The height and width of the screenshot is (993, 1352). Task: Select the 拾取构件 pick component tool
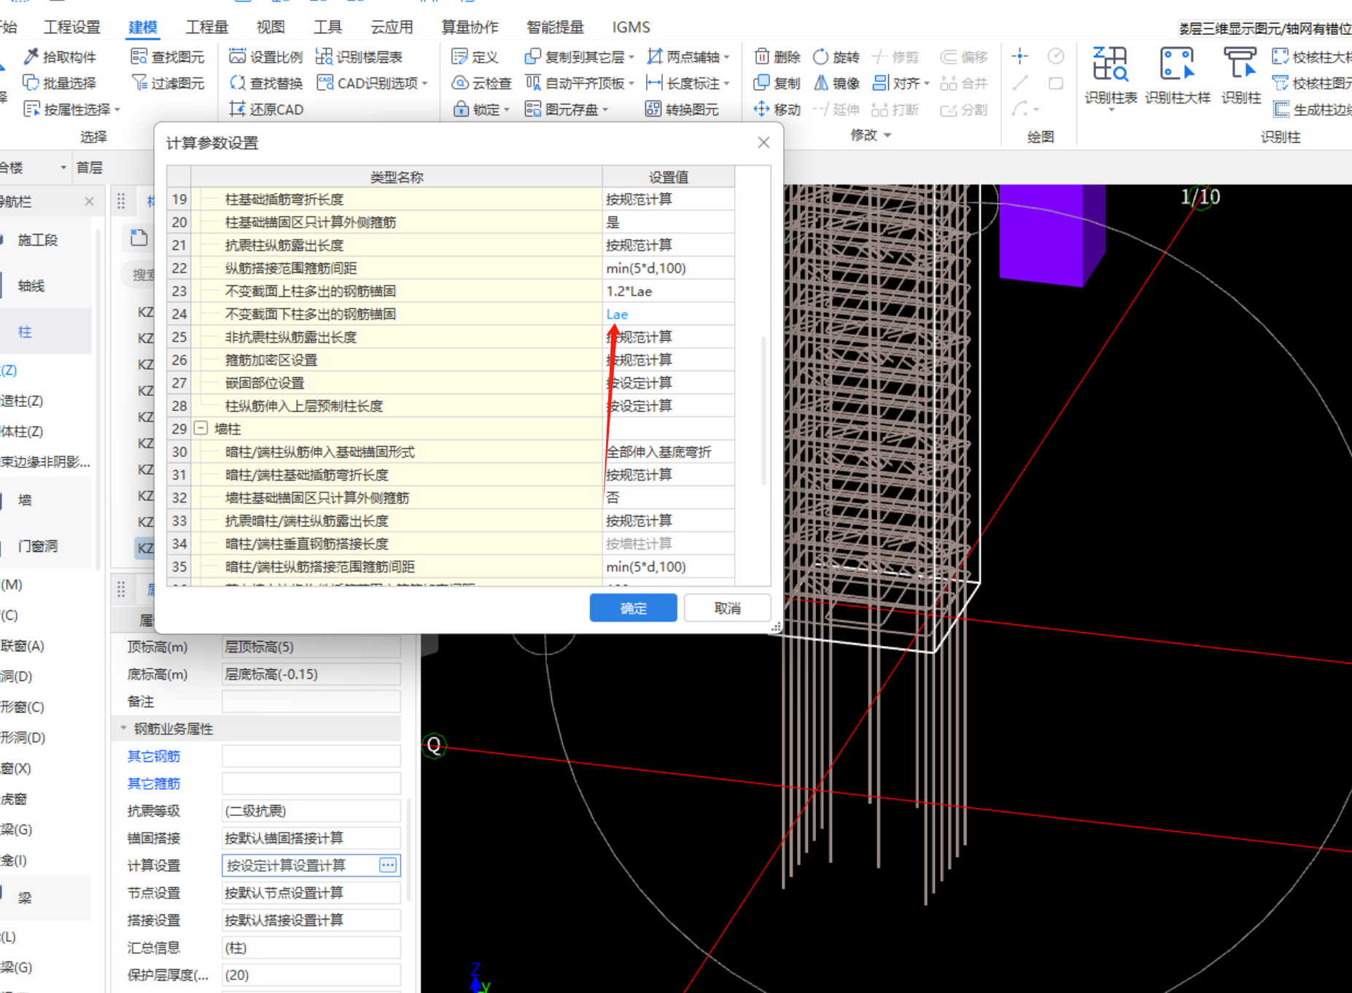pyautogui.click(x=60, y=57)
